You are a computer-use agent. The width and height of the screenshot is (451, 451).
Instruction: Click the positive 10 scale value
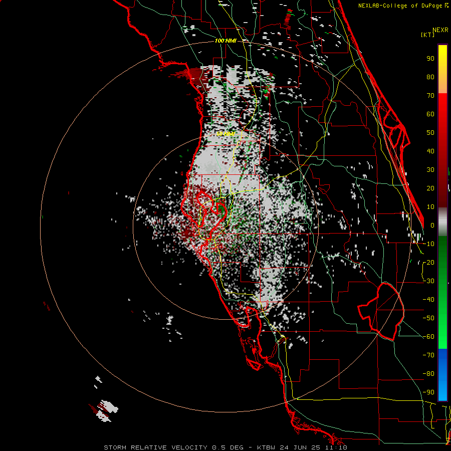point(430,207)
